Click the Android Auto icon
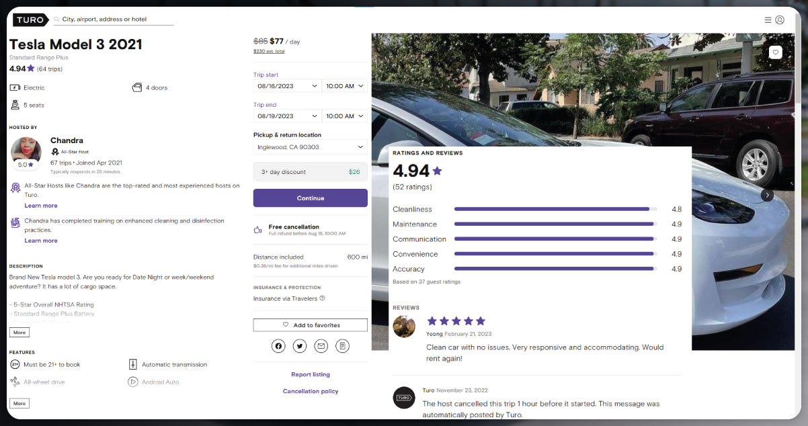Screen dimensions: 808x426 click(133, 382)
